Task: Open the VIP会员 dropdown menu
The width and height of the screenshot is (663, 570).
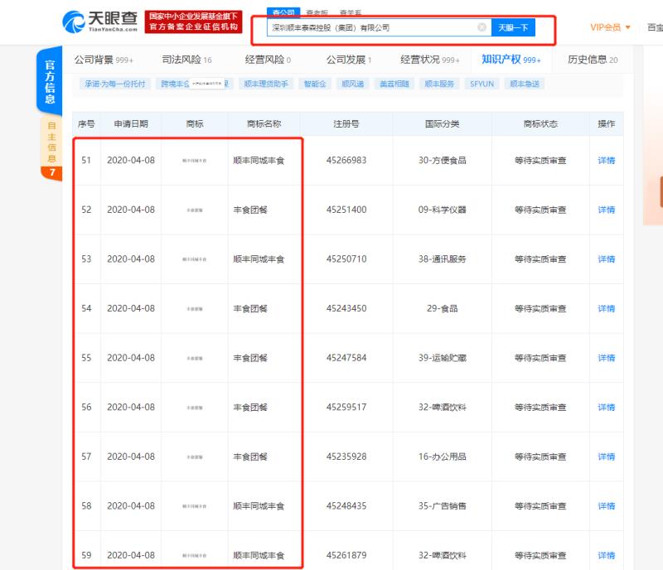Action: (x=610, y=27)
